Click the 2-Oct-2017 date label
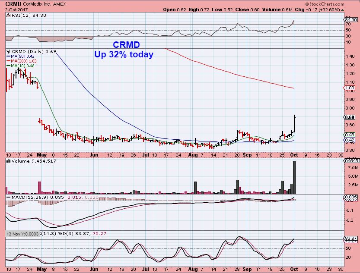360x273 pixels. click(16, 10)
